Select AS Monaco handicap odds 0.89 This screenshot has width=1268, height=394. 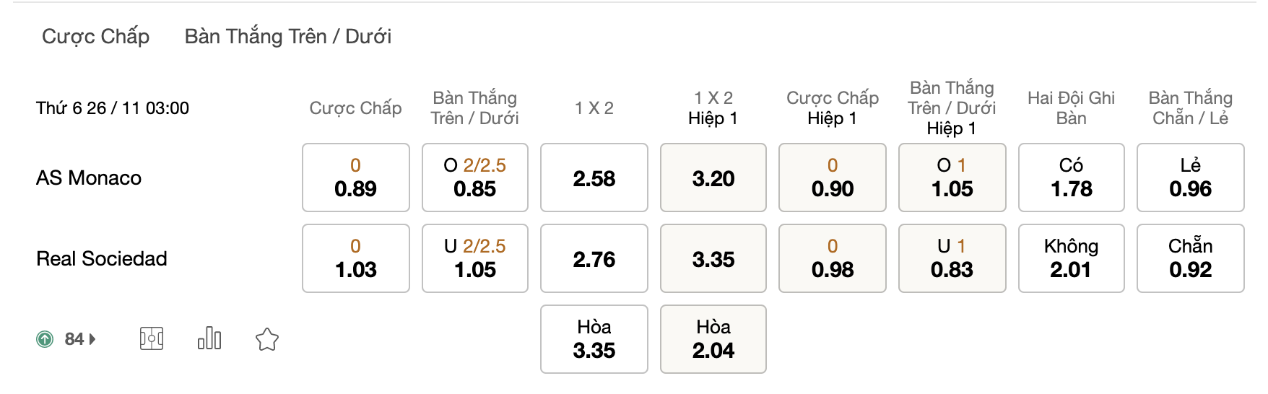tap(356, 178)
